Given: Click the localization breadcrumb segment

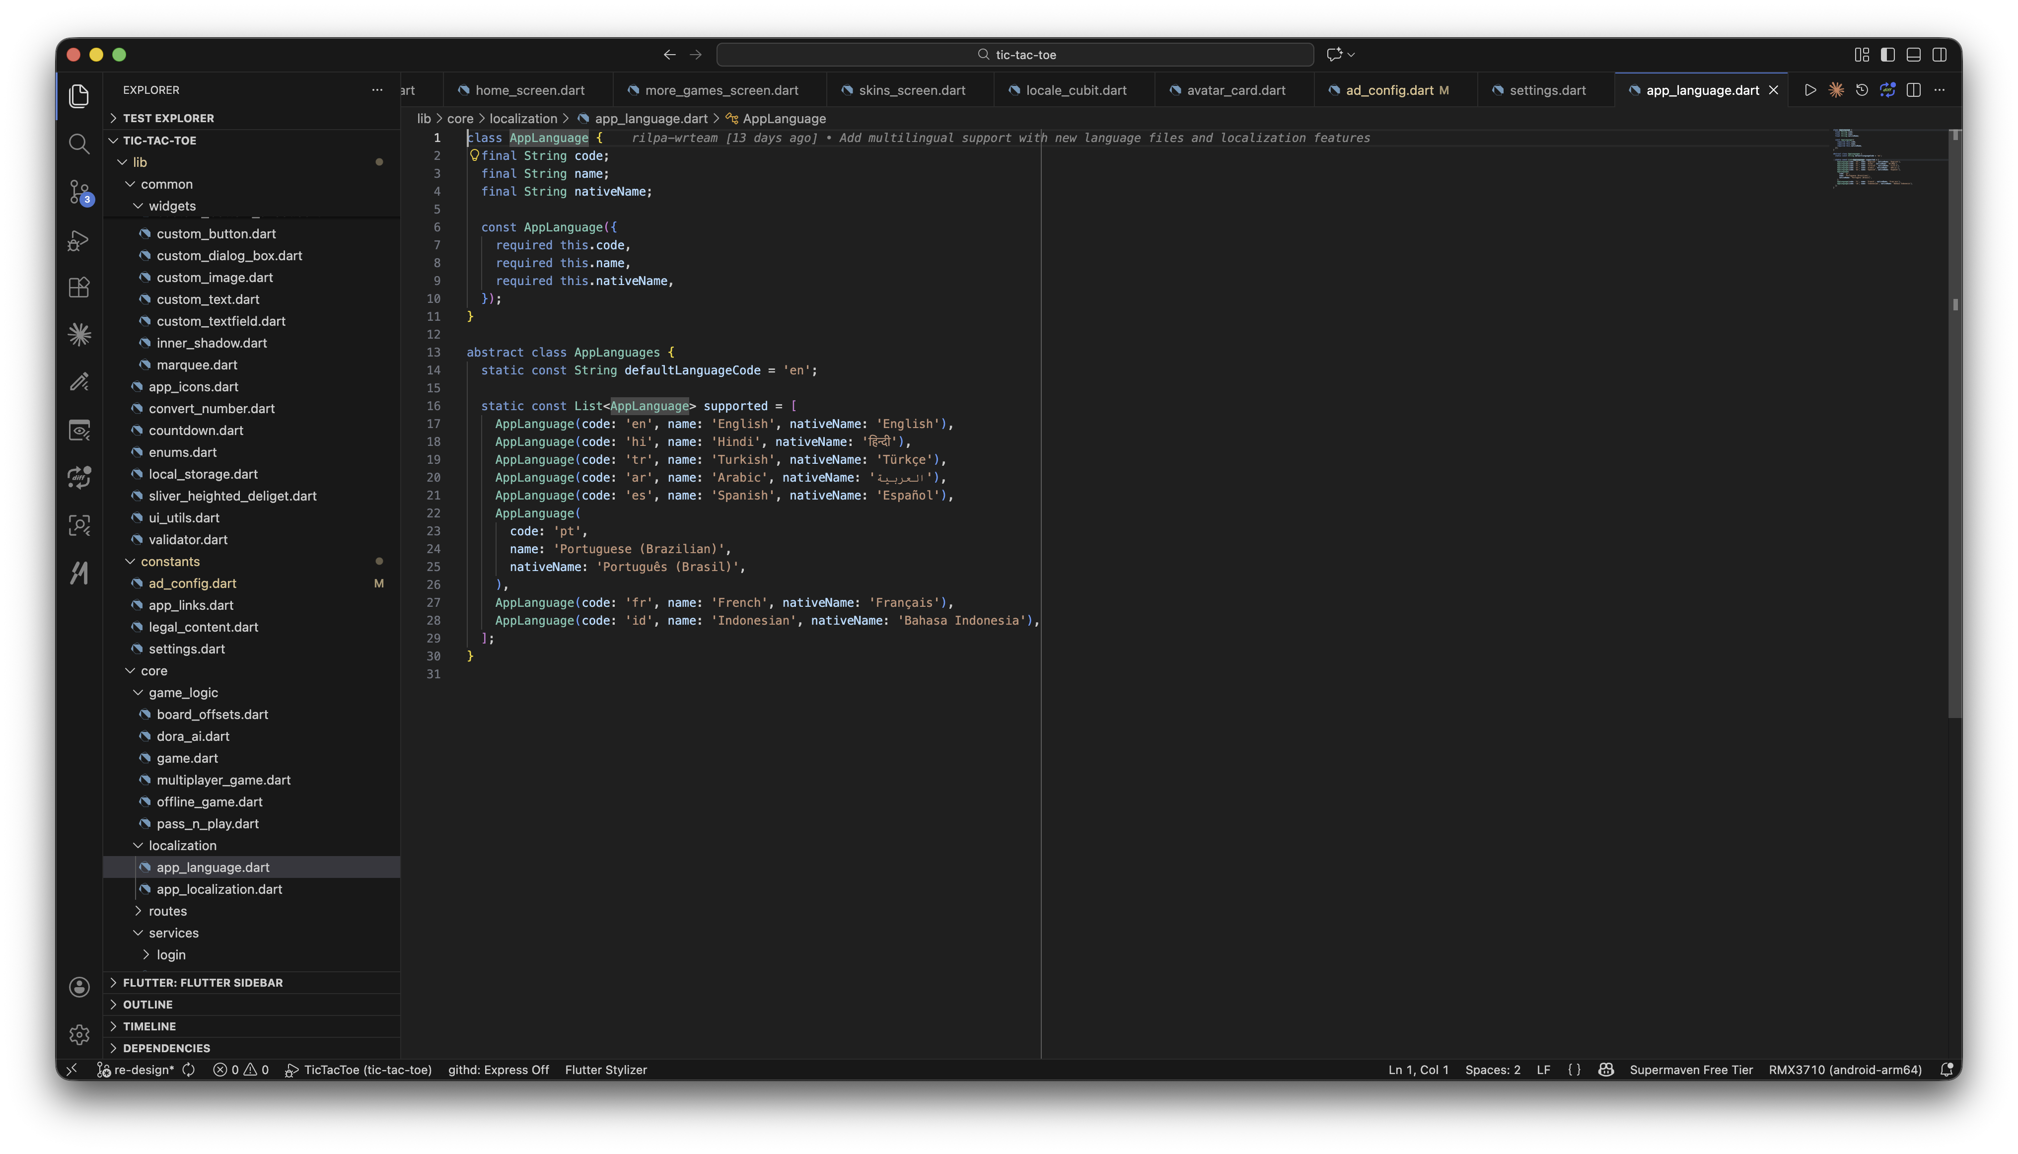Looking at the screenshot, I should pos(523,119).
